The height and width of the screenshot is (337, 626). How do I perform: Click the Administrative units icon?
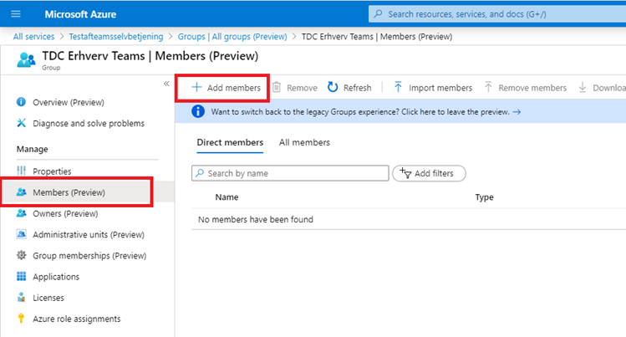pyautogui.click(x=21, y=234)
